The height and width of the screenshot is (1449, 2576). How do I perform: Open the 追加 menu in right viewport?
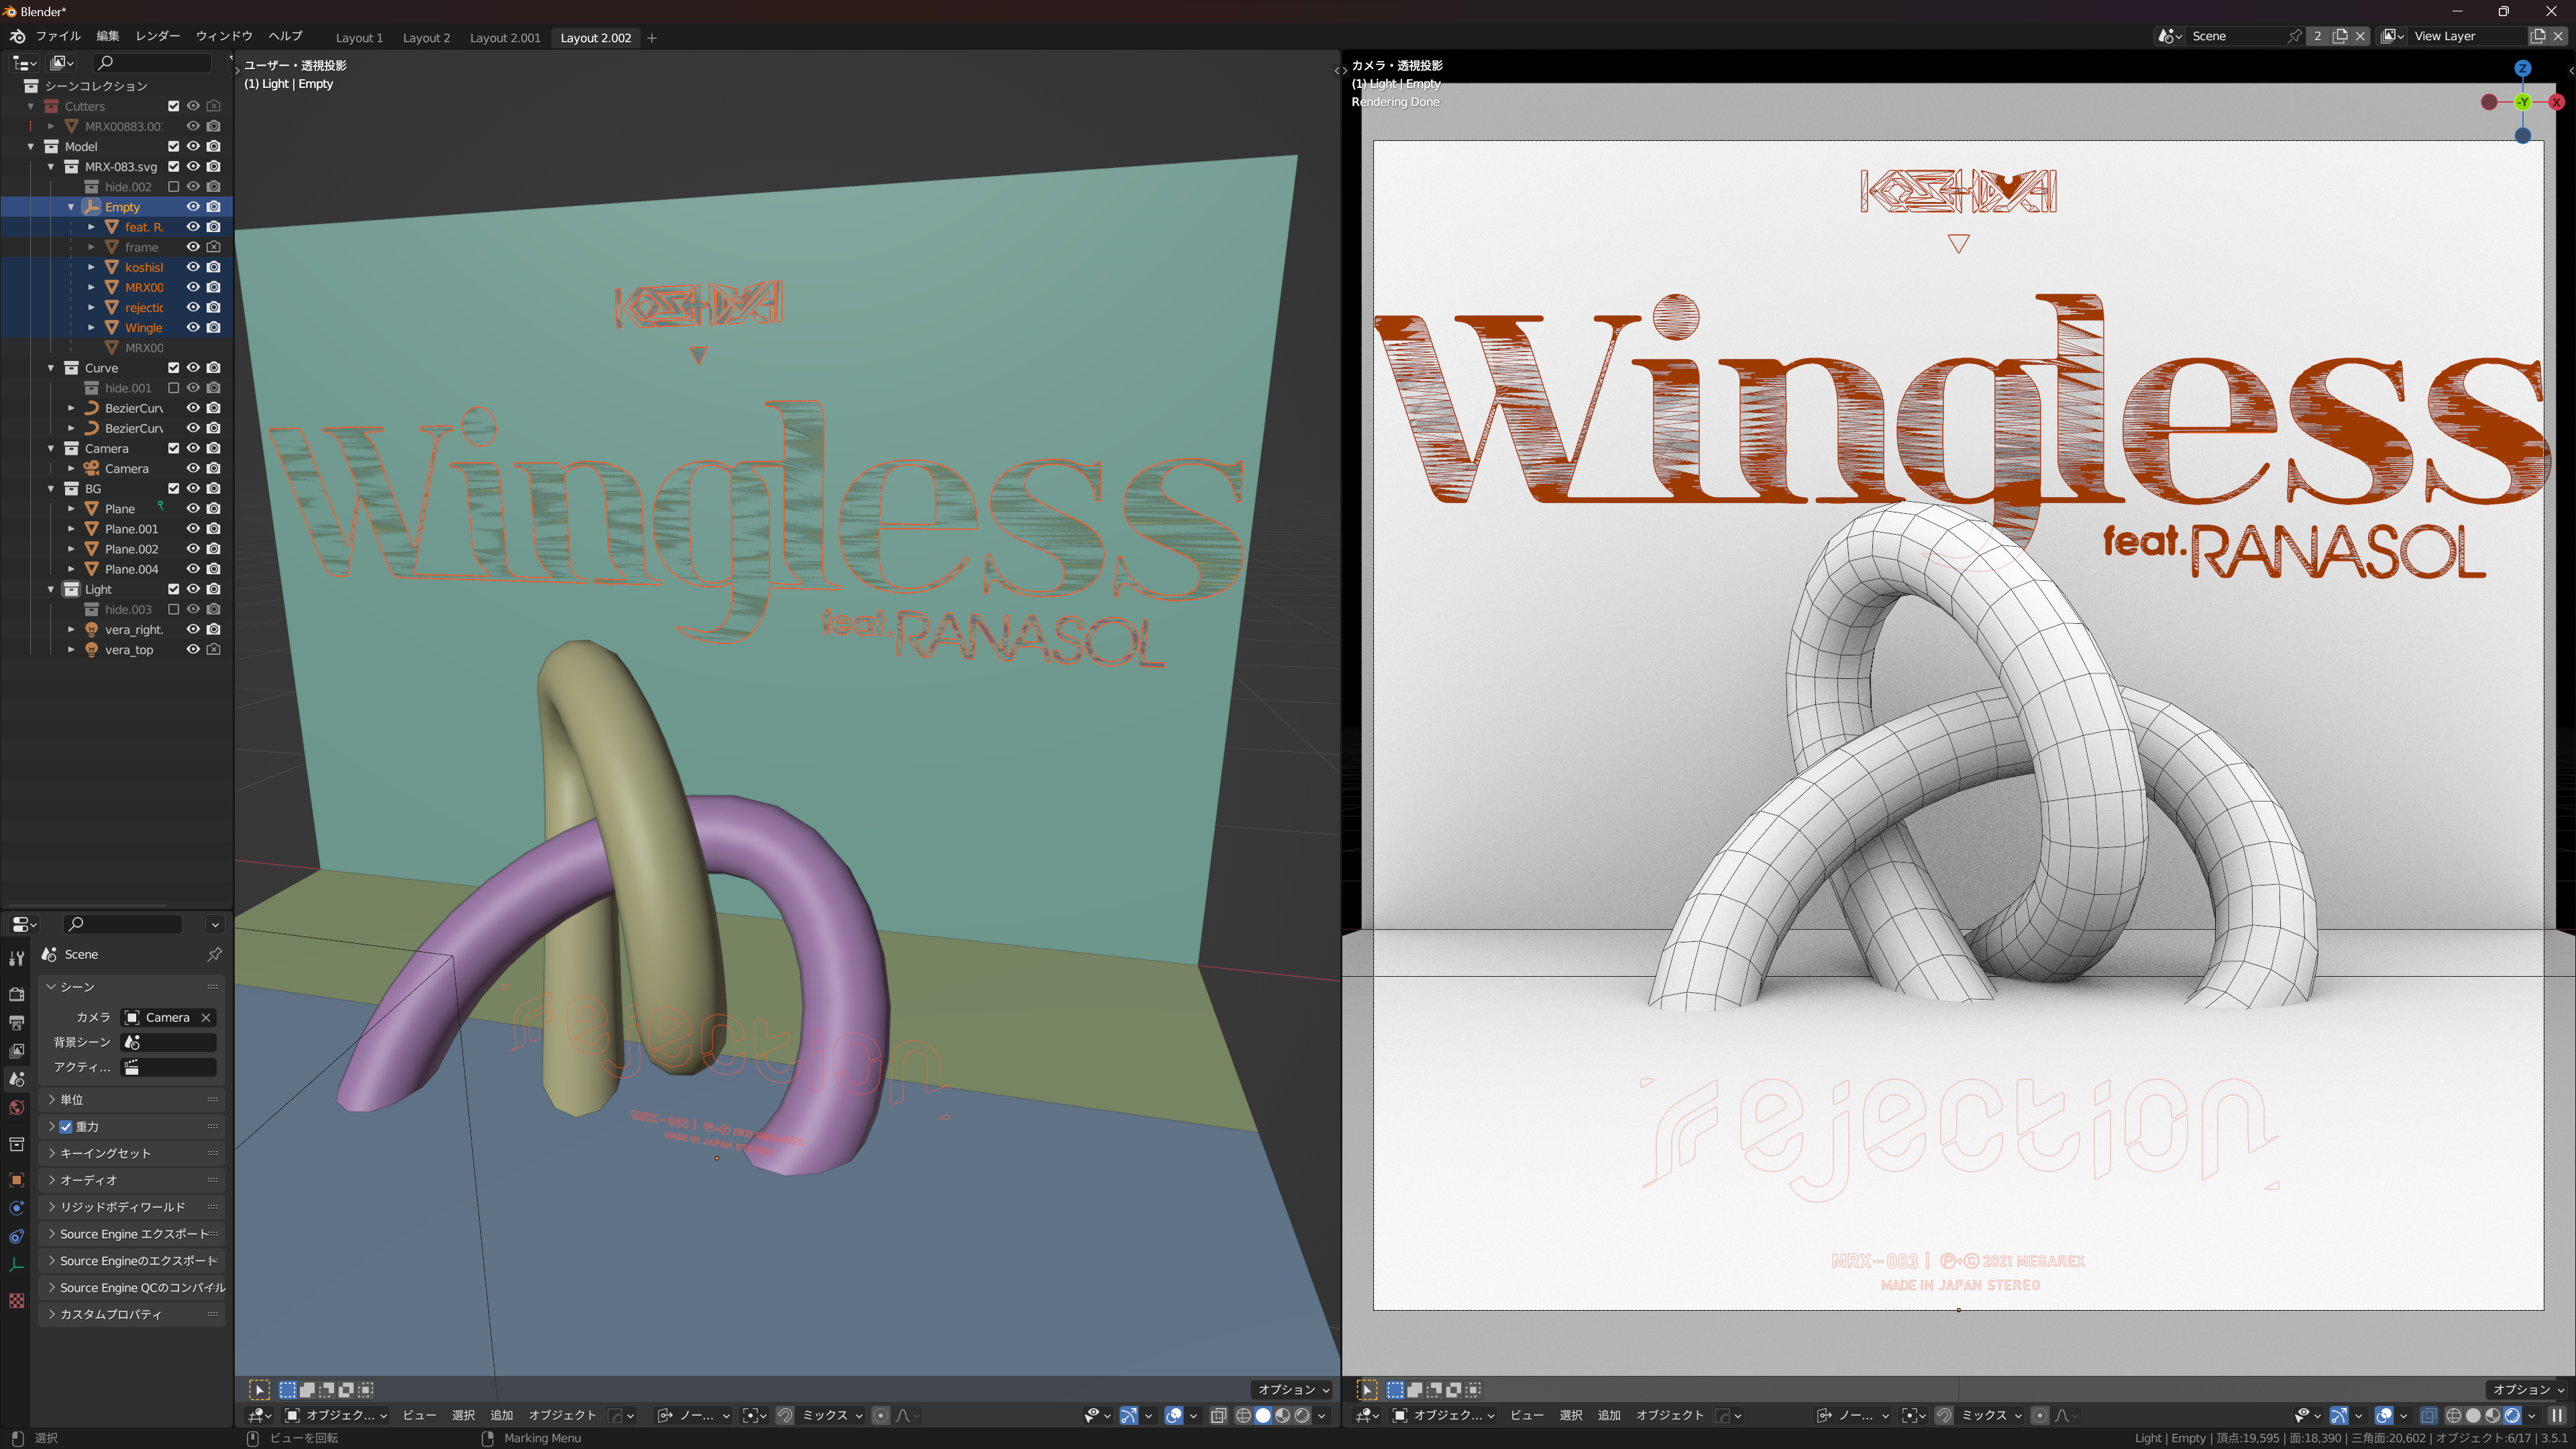1609,1415
